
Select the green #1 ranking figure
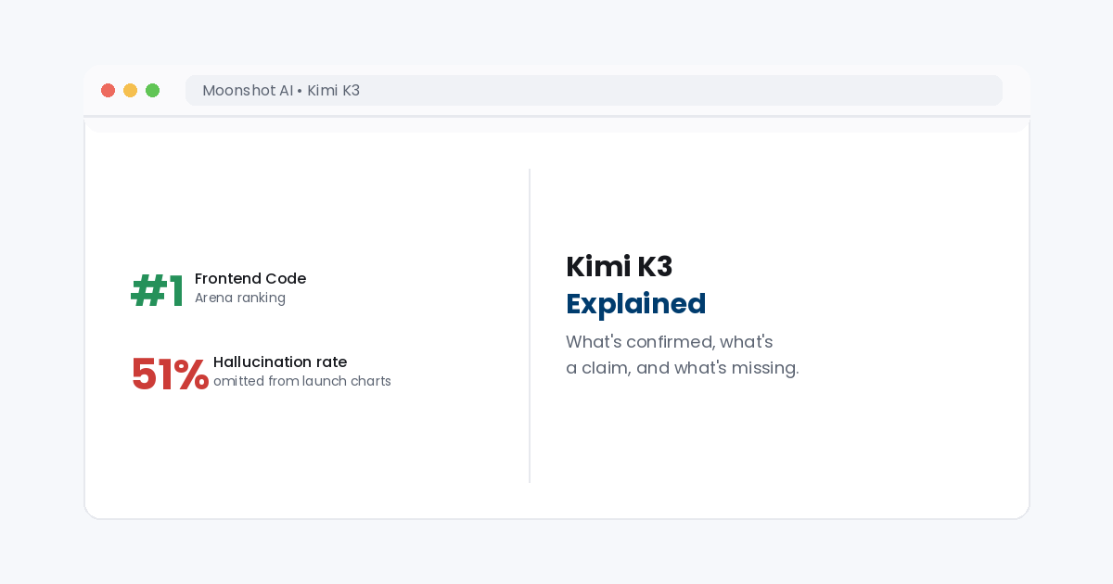(157, 291)
